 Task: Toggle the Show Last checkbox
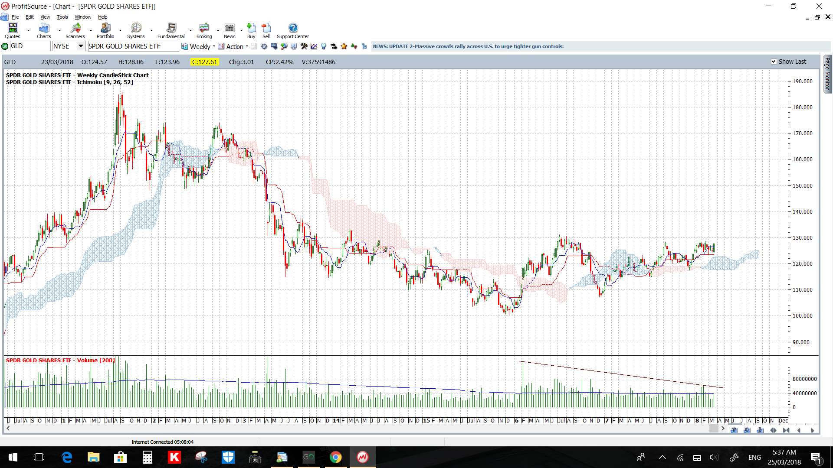(774, 62)
